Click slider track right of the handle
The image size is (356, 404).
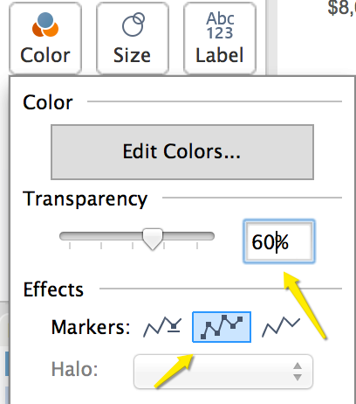[x=188, y=236]
